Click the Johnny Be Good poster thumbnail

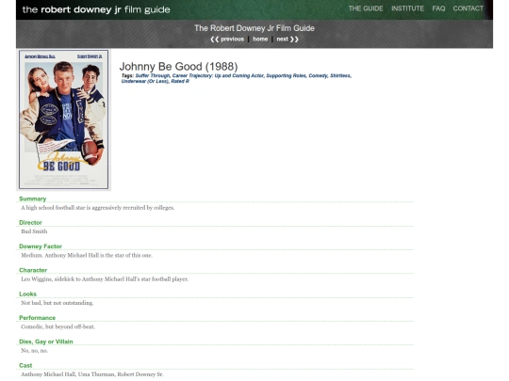64,119
